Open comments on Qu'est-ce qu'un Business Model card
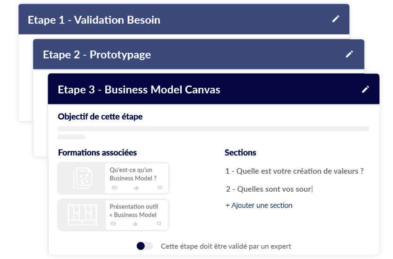Screen dimensions: 393x259 click(160, 187)
